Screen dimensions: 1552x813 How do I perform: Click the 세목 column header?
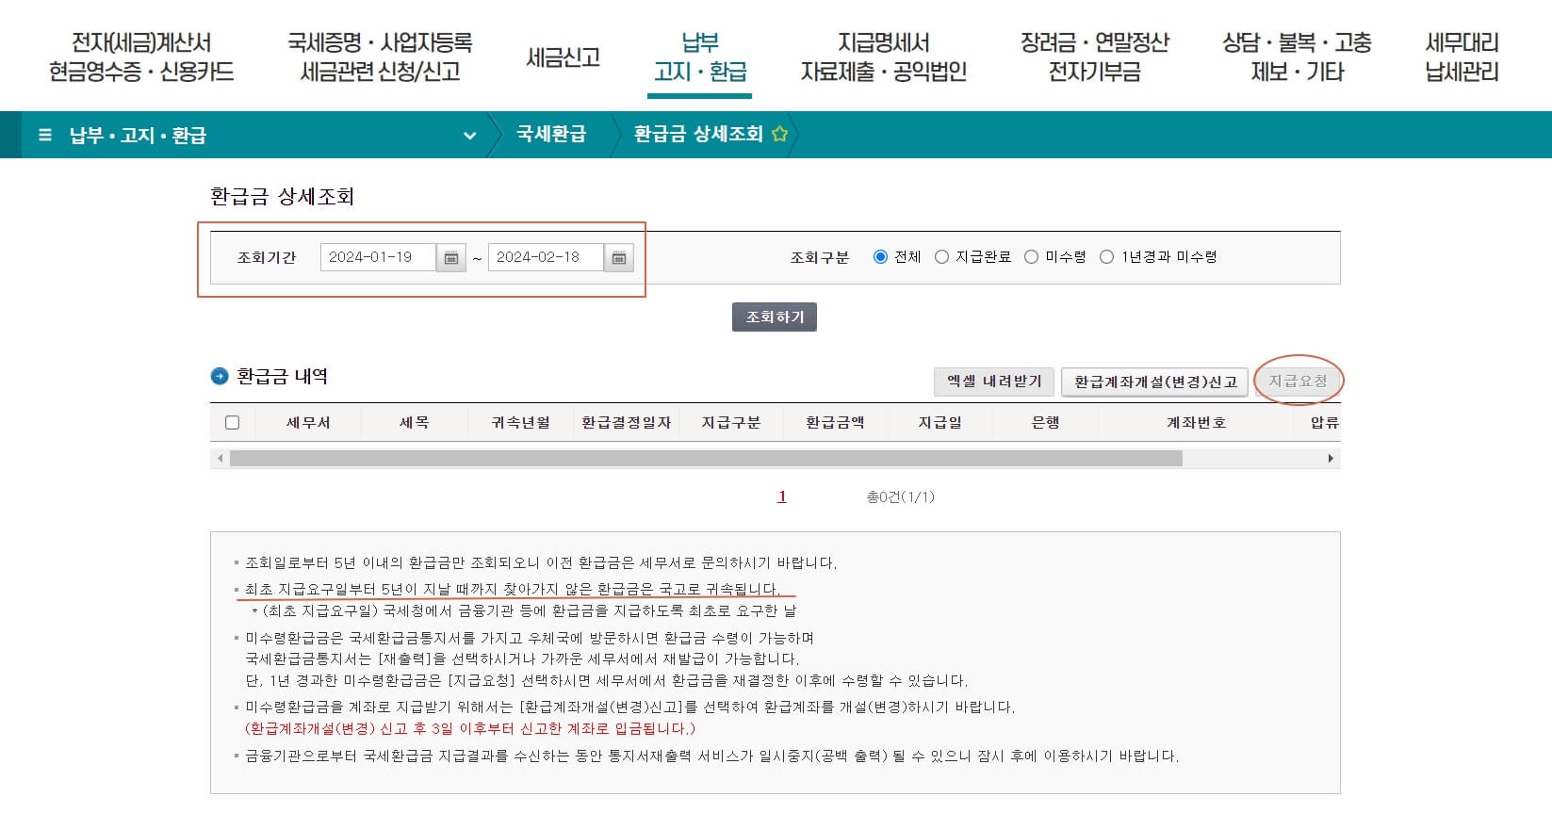tap(415, 423)
